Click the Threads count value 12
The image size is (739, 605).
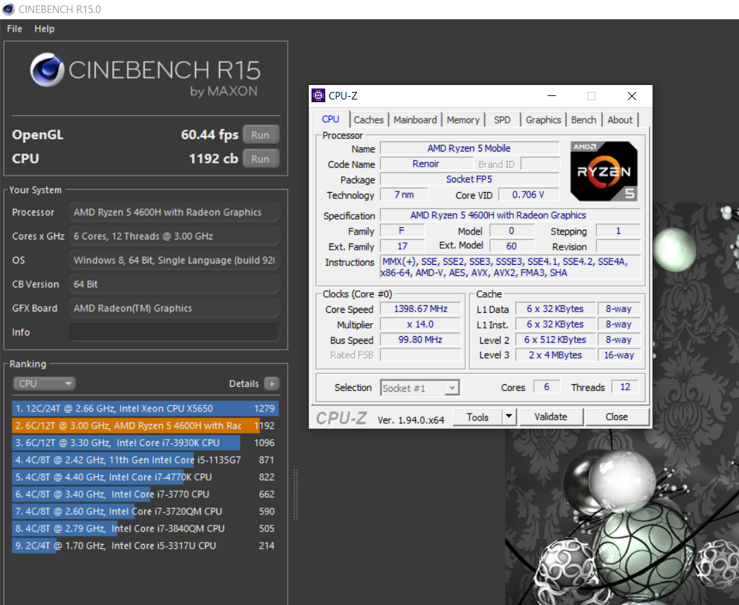(x=625, y=387)
